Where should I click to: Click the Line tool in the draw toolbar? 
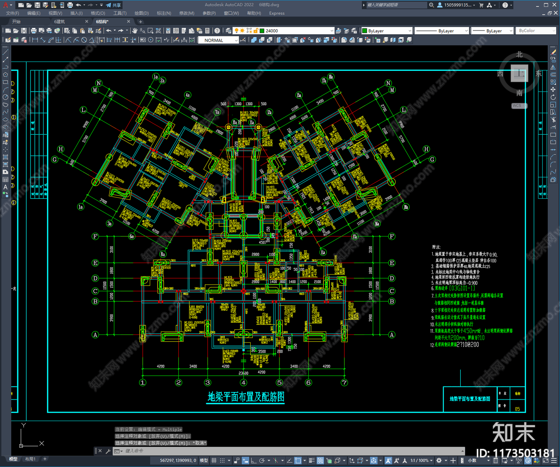click(5, 52)
